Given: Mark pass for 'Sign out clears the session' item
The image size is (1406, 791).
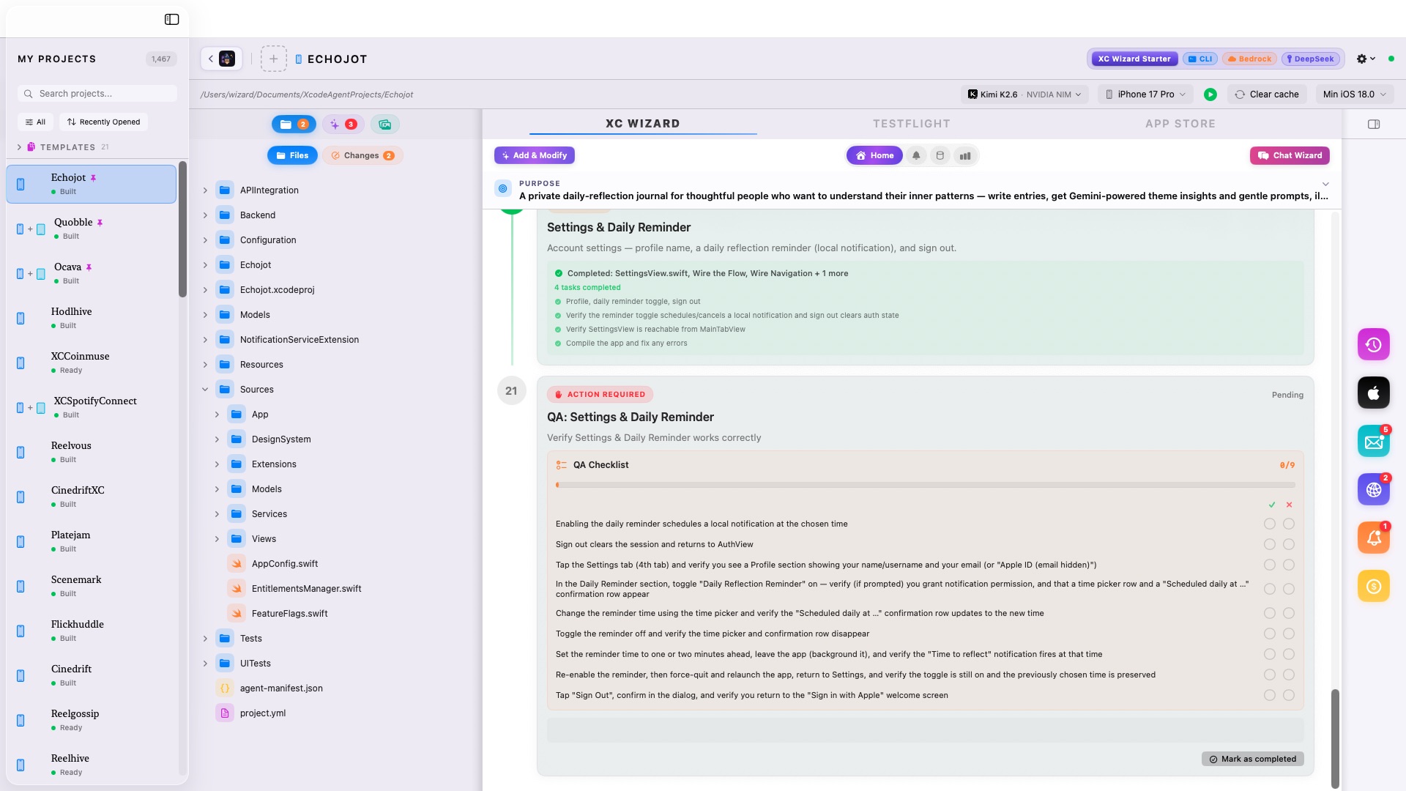Looking at the screenshot, I should (x=1270, y=544).
